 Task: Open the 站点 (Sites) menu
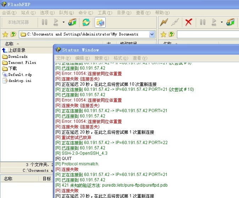28,13
